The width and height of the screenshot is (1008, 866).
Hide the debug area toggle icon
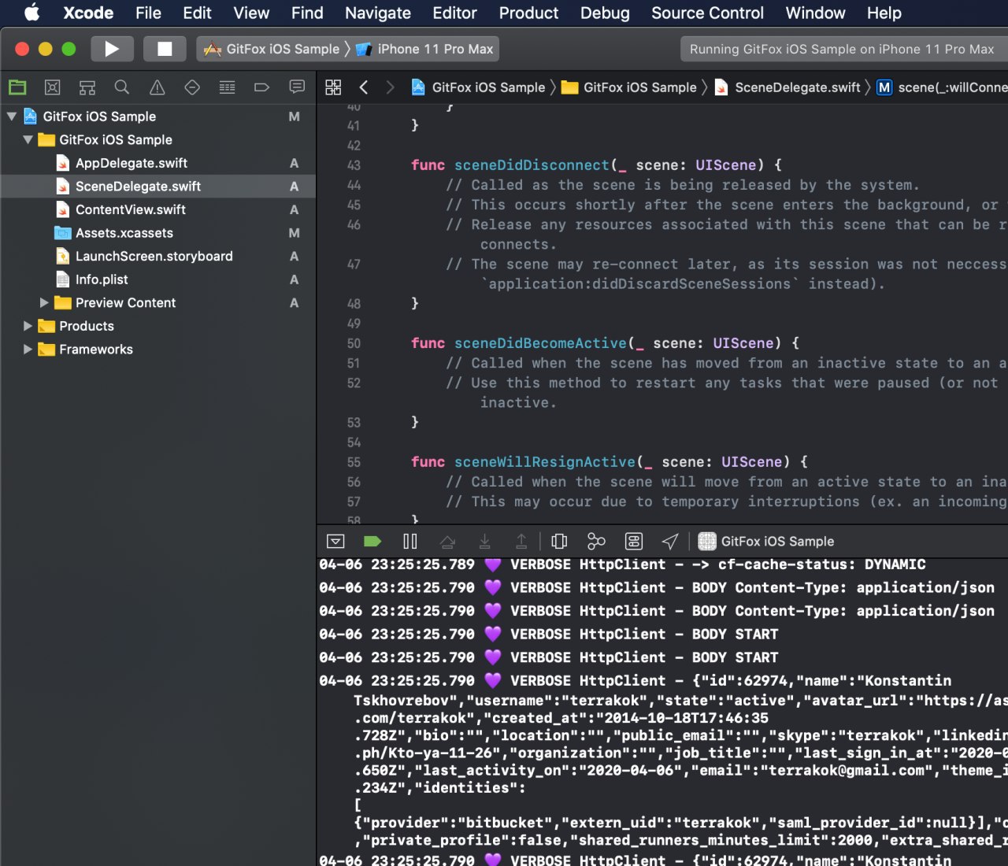click(335, 542)
